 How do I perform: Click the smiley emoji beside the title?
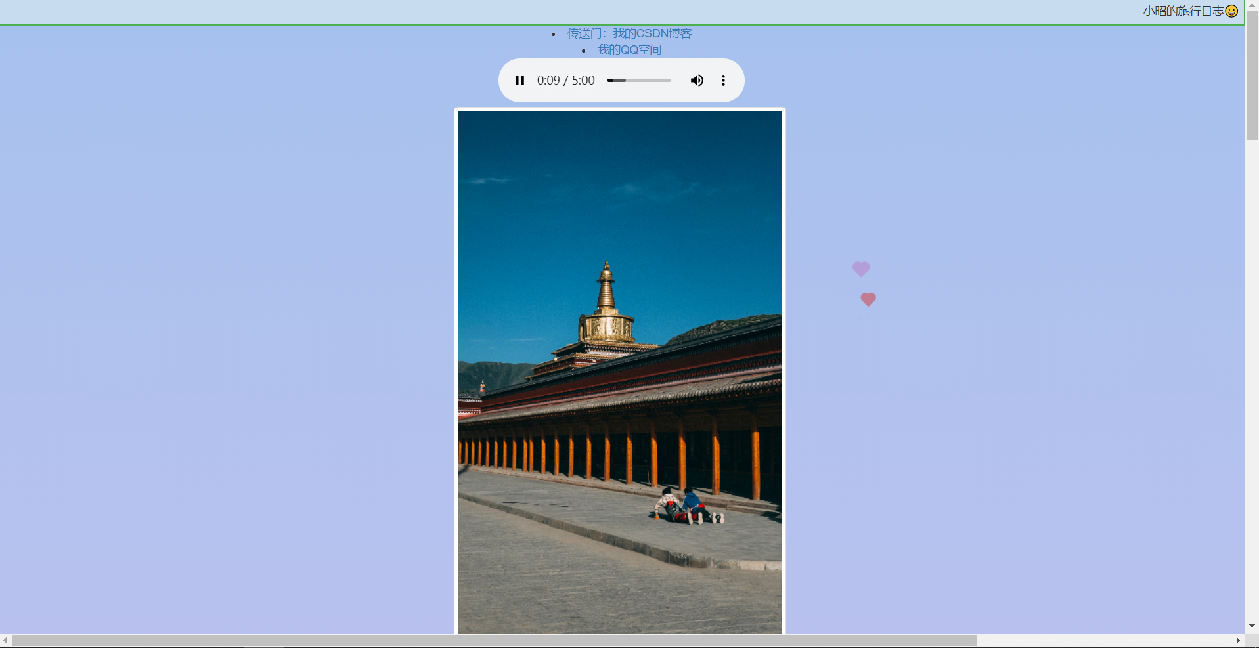(1231, 11)
